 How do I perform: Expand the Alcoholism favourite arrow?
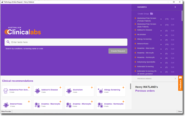pos(161,35)
